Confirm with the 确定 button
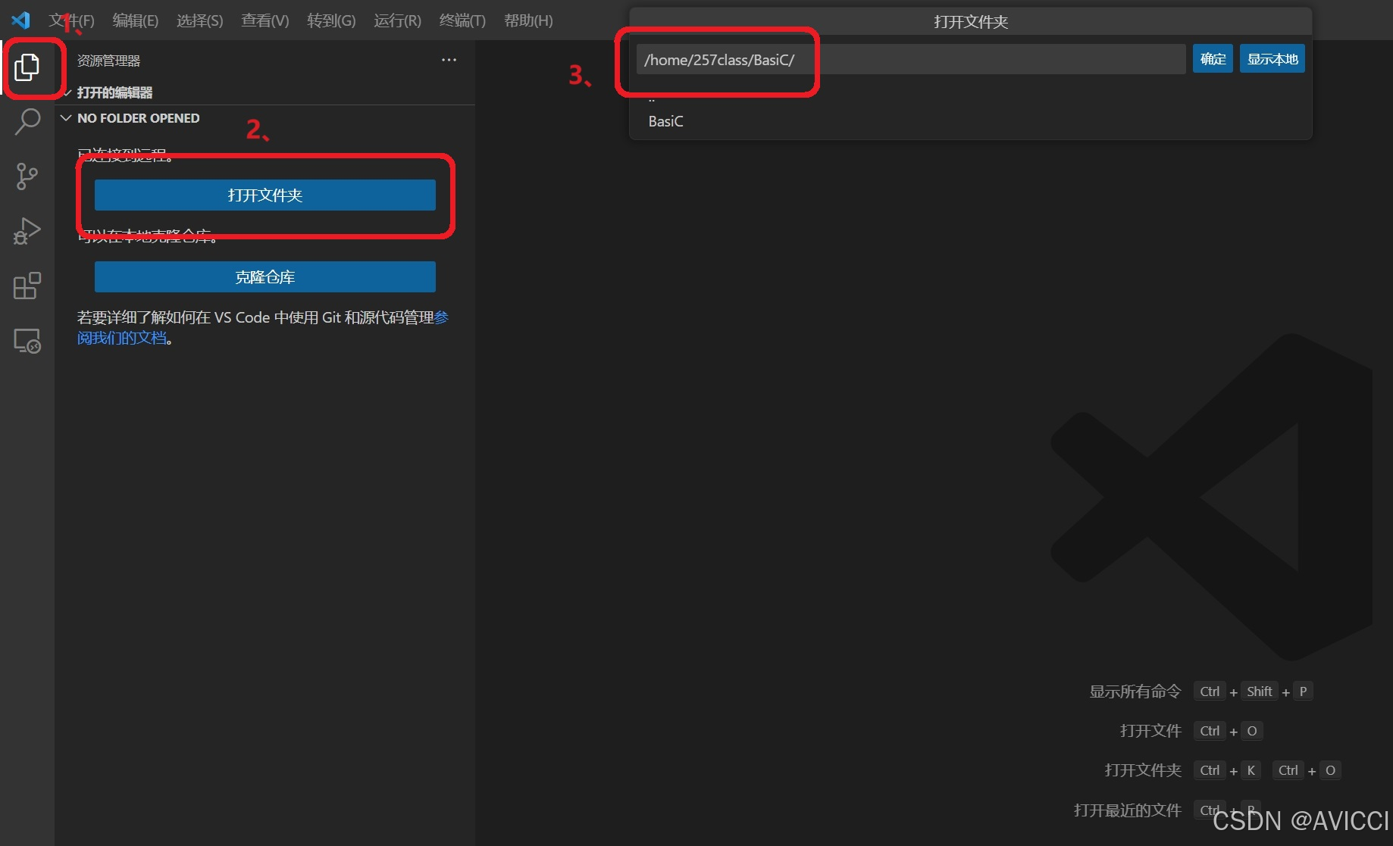 point(1212,58)
